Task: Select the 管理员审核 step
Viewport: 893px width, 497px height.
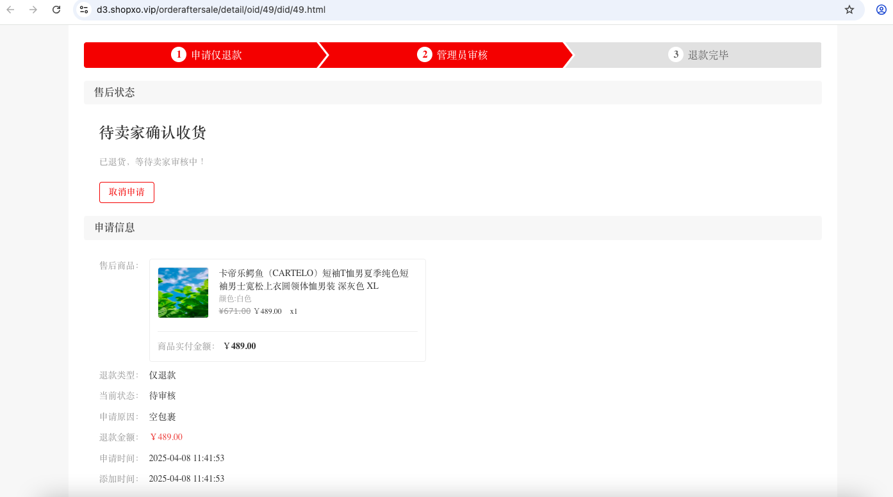Action: pos(463,55)
